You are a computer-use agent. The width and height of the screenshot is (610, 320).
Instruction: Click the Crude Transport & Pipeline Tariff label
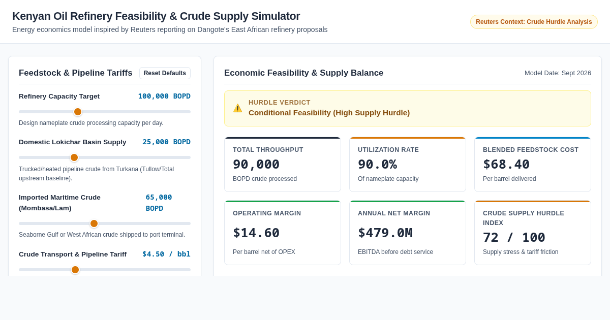[x=73, y=254]
